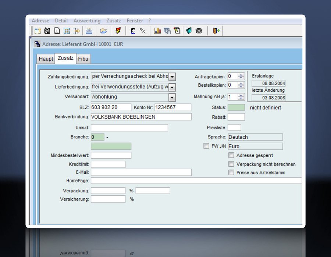
Task: Click the notepad with pencil icon
Action: point(177,31)
